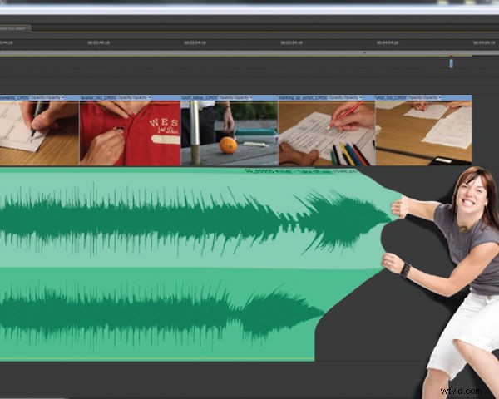The width and height of the screenshot is (499, 399).
Task: Click the audio clip name above the waveform
Action: [301, 171]
